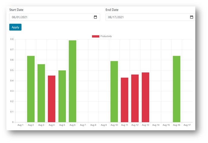Click the Aug 8 axis label
208x143 pixels.
[93, 125]
